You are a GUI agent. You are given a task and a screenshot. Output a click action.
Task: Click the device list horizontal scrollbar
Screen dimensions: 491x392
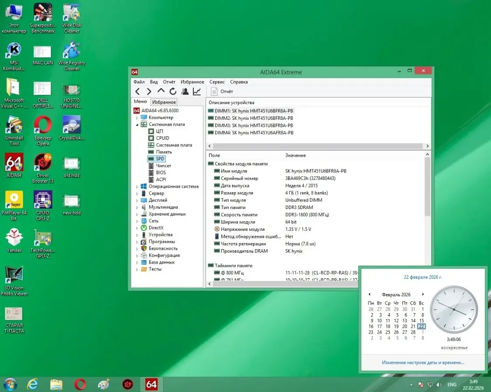coord(318,146)
